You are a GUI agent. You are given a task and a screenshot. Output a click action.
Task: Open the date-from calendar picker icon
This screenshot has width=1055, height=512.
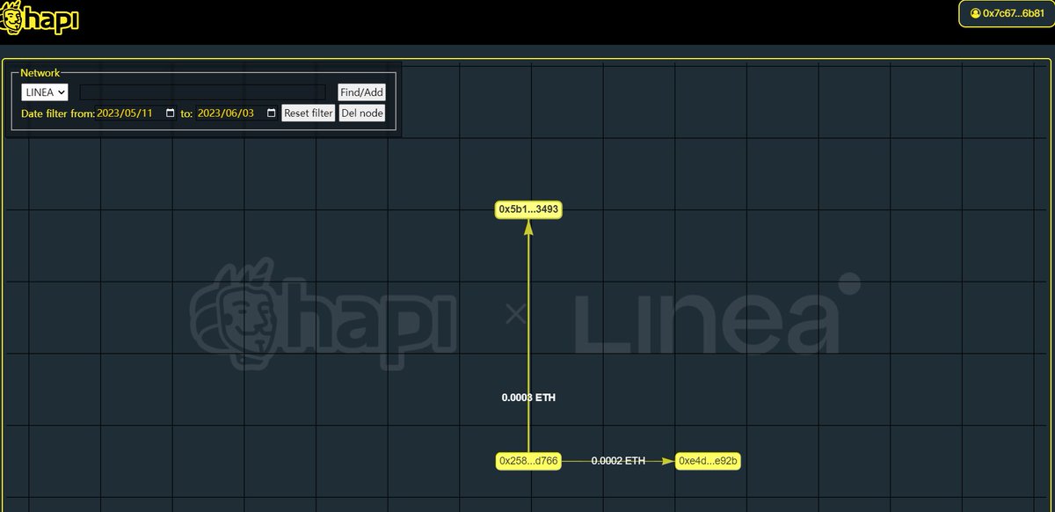pyautogui.click(x=171, y=113)
